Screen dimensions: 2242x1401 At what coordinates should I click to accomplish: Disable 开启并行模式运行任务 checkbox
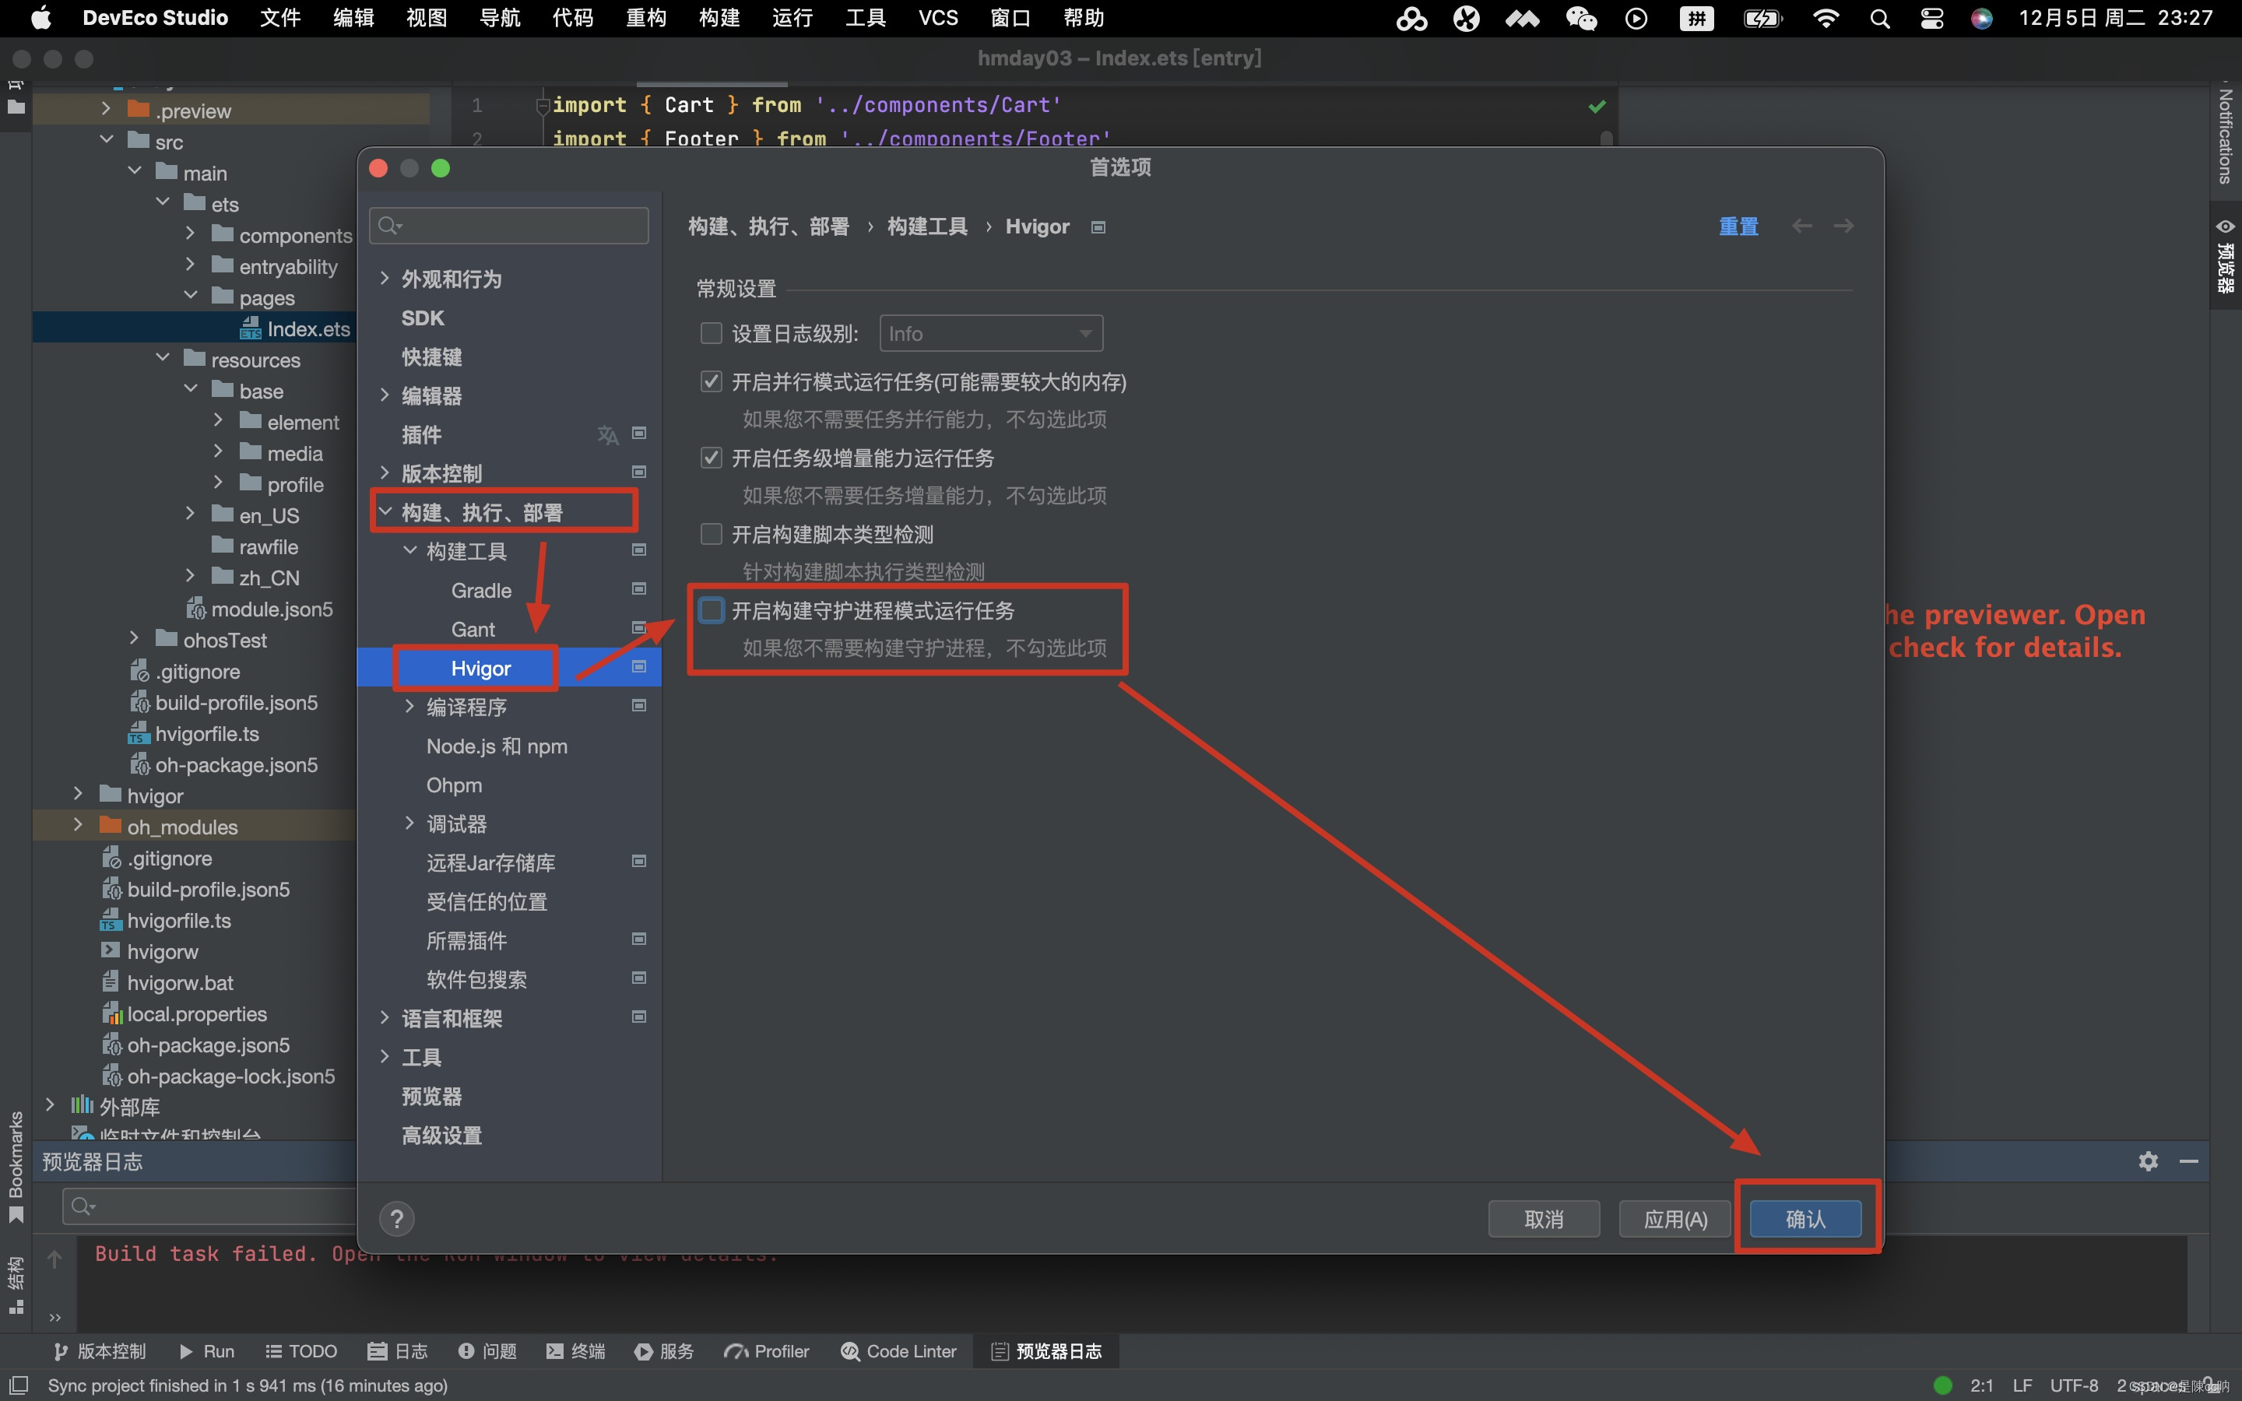tap(711, 381)
